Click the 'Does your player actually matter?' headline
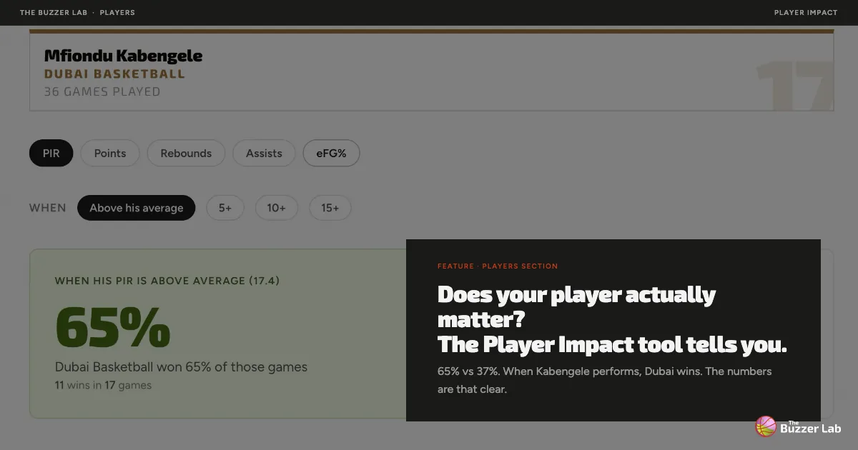This screenshot has width=858, height=450. click(x=576, y=306)
